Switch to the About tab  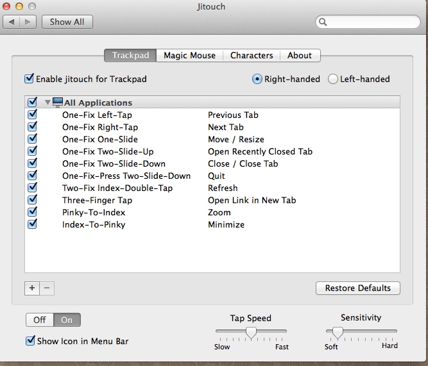300,55
